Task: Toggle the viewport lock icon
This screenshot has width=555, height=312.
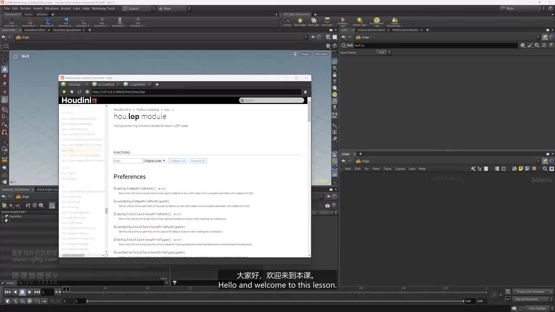Action: point(295,54)
